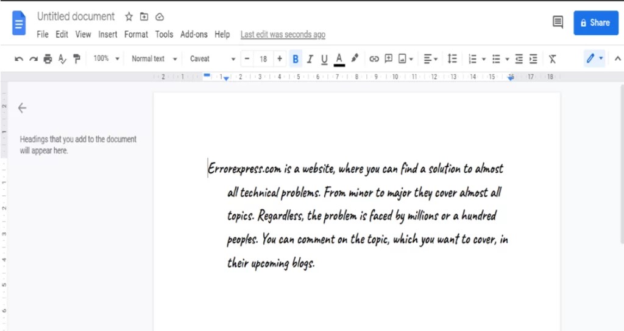The height and width of the screenshot is (331, 624).
Task: Click the blue Share button
Action: (596, 23)
